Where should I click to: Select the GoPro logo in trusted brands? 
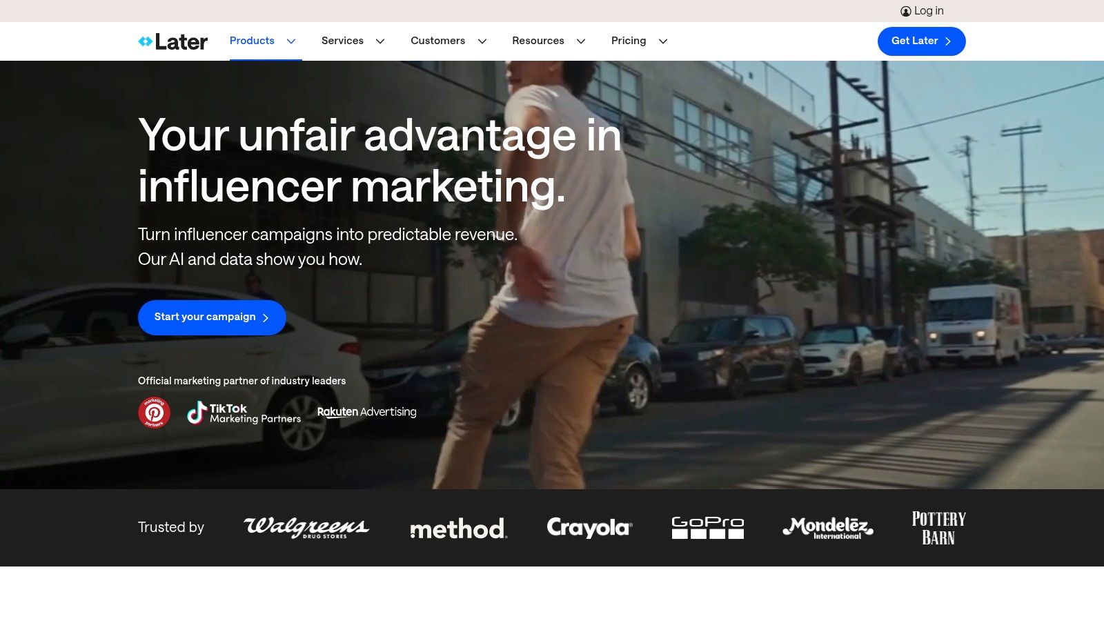[707, 528]
